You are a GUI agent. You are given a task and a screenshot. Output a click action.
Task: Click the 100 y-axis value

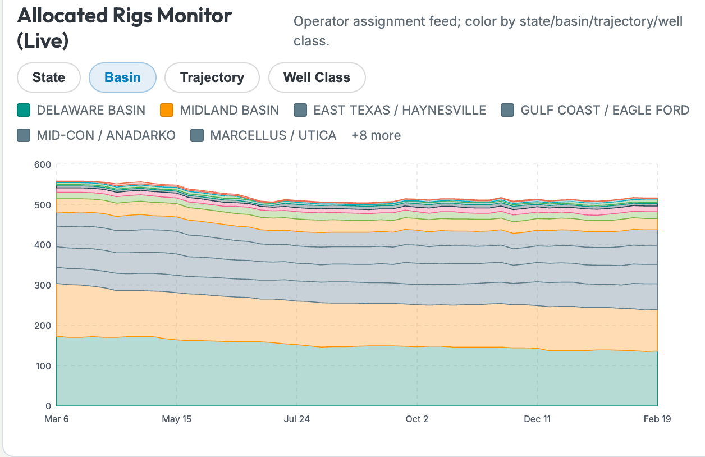(x=43, y=365)
